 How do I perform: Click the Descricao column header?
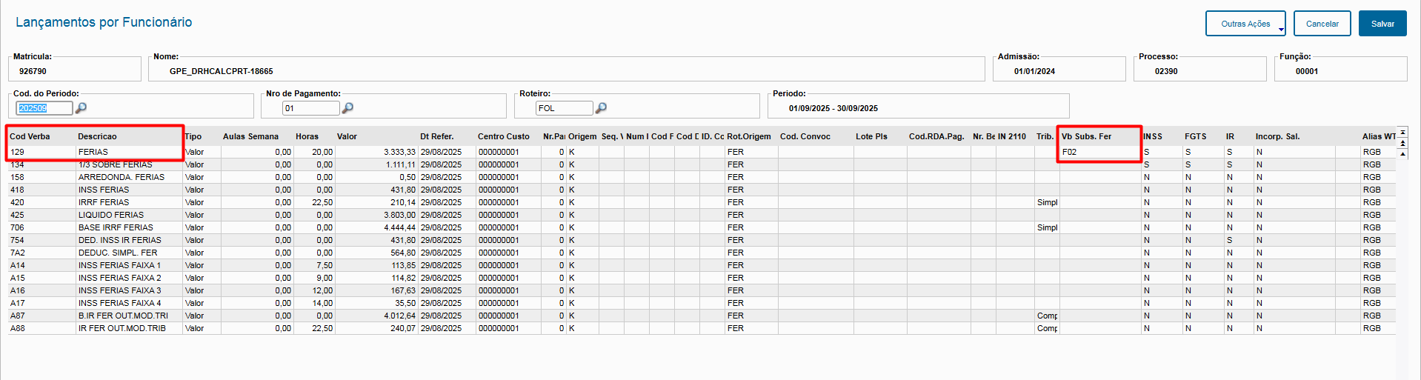(97, 136)
